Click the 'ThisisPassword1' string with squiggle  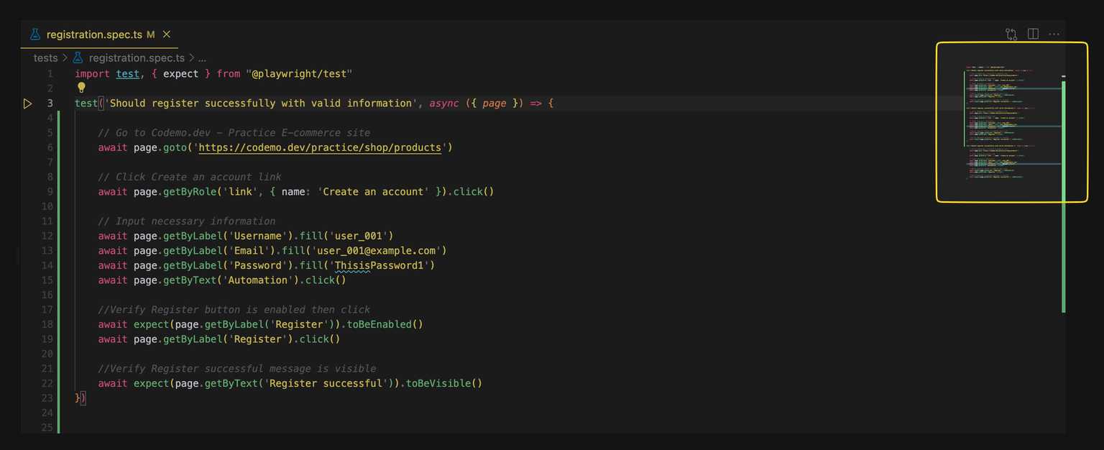coord(382,265)
